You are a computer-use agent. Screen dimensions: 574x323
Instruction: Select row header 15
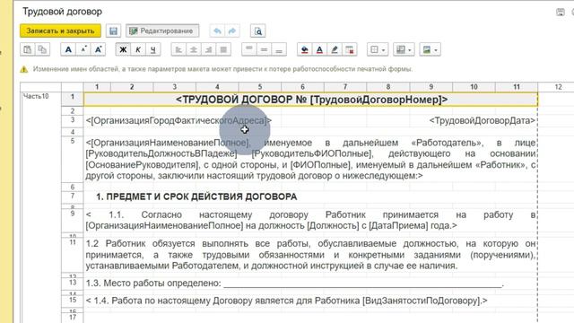click(x=73, y=301)
